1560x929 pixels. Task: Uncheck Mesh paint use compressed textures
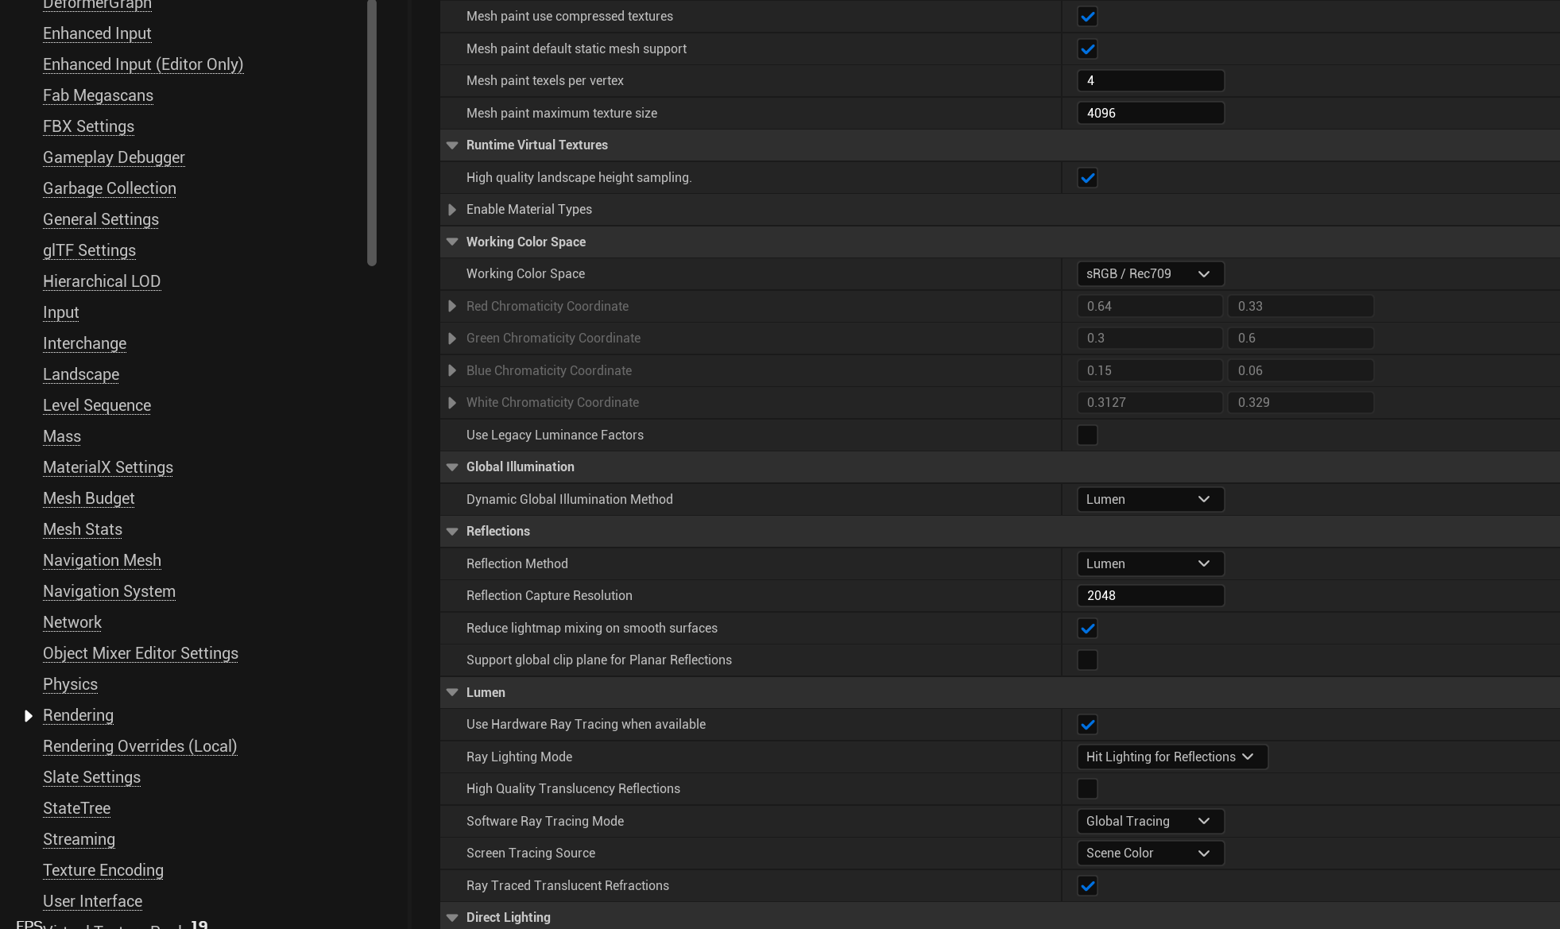(1087, 17)
